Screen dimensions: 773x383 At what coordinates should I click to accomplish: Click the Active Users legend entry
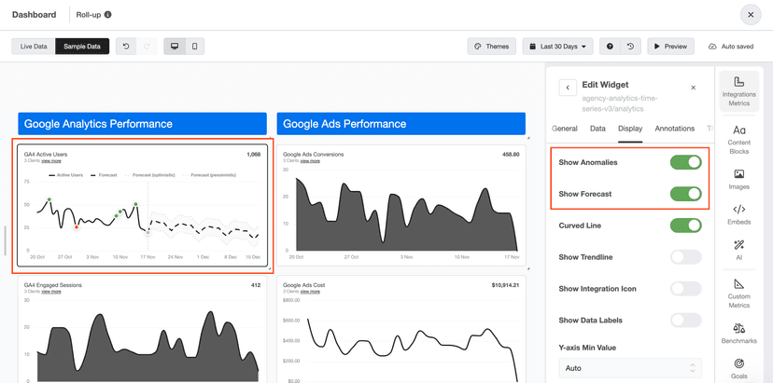click(66, 175)
